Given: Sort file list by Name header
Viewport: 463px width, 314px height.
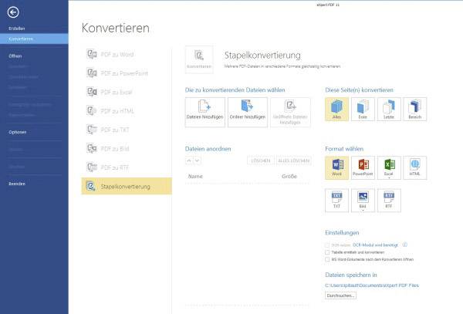Looking at the screenshot, I should click(195, 176).
